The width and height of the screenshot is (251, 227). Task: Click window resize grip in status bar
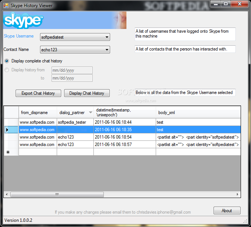245,221
